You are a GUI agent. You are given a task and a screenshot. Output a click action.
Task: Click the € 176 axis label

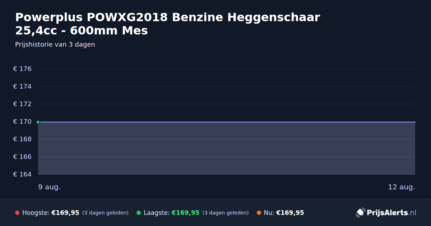[x=22, y=69]
